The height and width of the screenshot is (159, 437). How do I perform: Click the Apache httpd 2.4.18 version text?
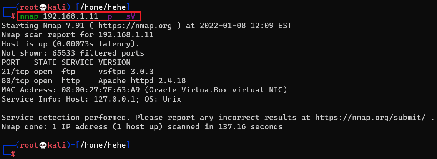[142, 80]
